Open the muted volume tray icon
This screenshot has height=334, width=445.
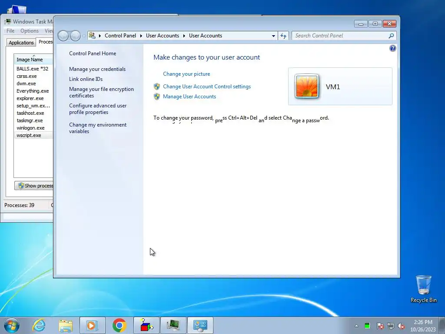(401, 326)
